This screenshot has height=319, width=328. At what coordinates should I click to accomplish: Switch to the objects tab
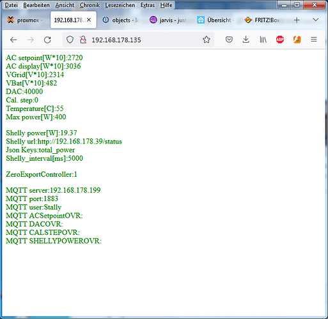coord(121,20)
